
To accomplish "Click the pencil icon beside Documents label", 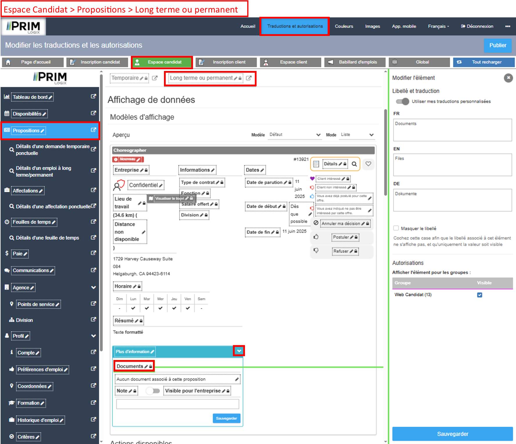I will click(x=146, y=367).
